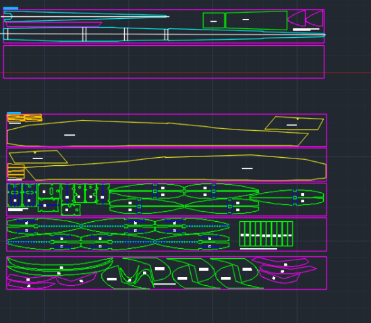Image resolution: width=371 pixels, height=323 pixels.
Task: Select the magenta curved pieces at bottom right
Action: pyautogui.click(x=284, y=270)
